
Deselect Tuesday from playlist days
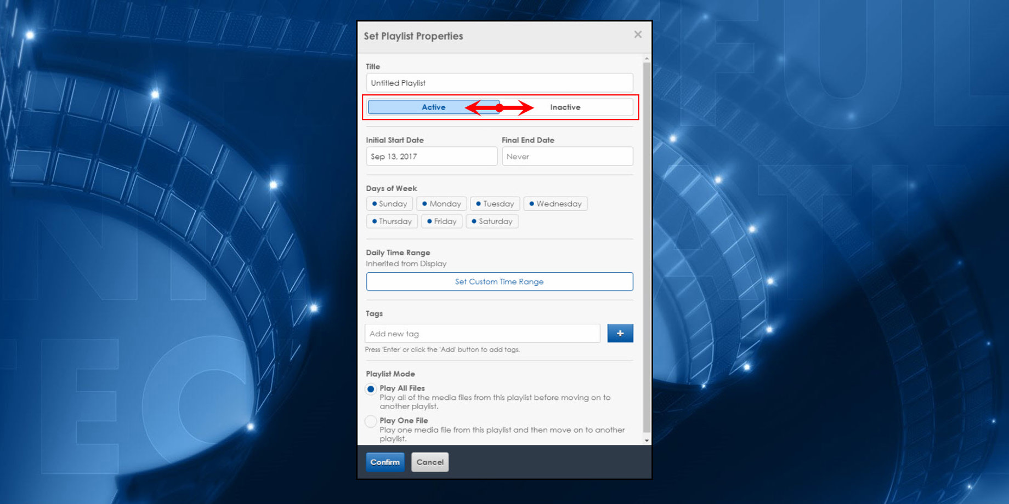(495, 204)
